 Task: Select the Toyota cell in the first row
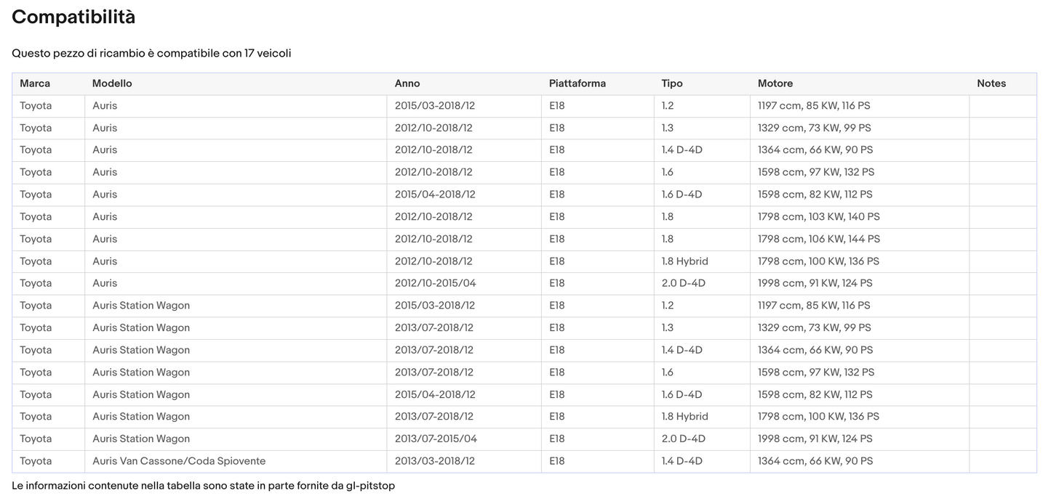36,106
